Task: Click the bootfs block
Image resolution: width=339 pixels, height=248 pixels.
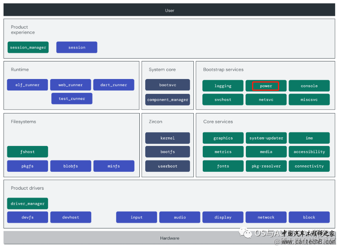Action: tap(168, 152)
